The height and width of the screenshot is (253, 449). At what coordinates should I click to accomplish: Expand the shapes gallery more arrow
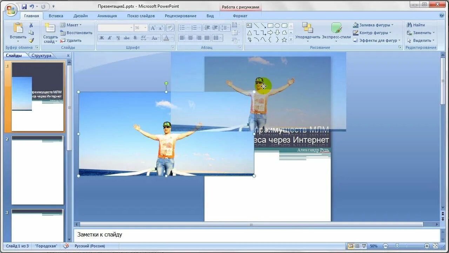[x=291, y=40]
